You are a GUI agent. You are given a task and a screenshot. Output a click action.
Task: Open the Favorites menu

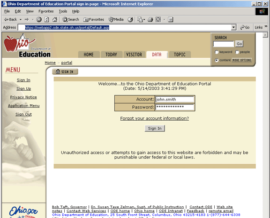click(x=46, y=11)
